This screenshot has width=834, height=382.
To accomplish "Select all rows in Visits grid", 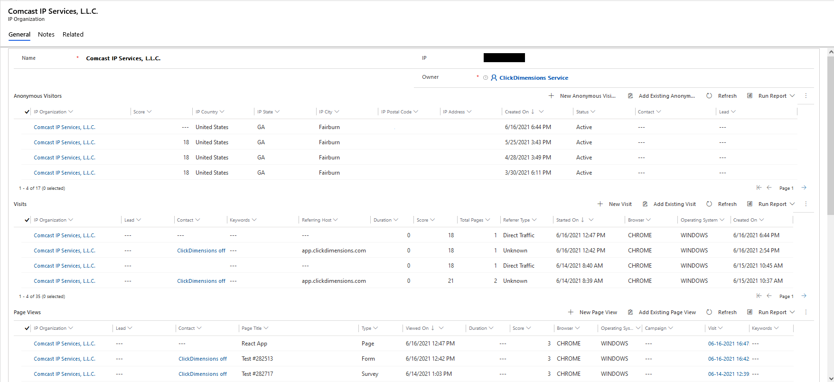I will [27, 220].
